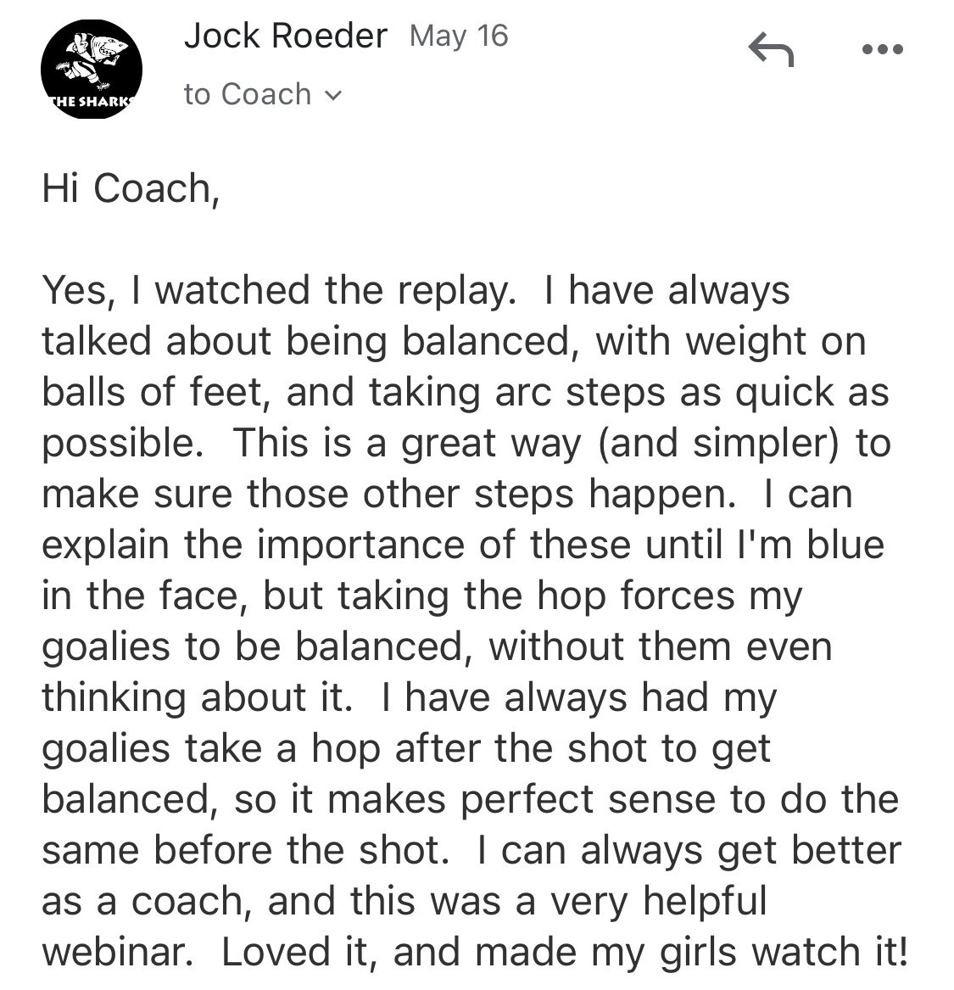
Task: Select the sender name Jock Roeder
Action: tap(285, 36)
